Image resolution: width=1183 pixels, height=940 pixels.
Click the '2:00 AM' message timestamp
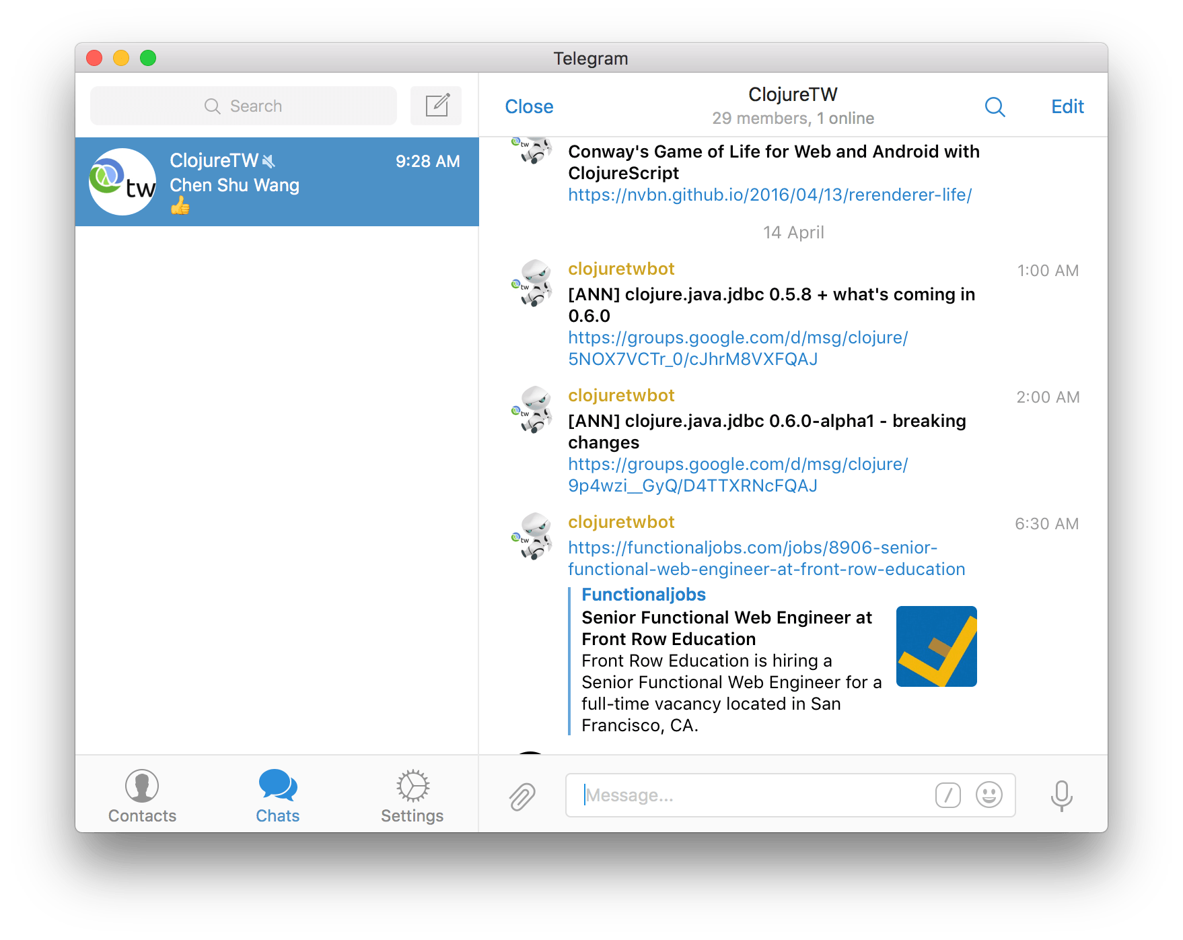pos(1048,397)
